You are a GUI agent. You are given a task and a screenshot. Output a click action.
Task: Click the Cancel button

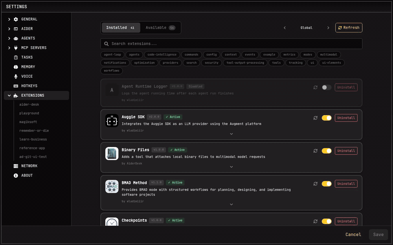point(353,234)
